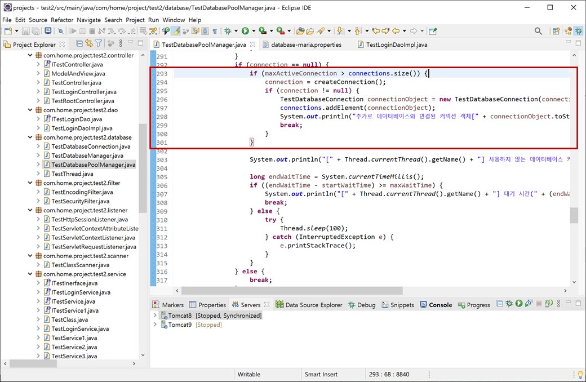Open Project Explorer View Menu dots
Screen dimensions: 586x382
tap(121, 44)
